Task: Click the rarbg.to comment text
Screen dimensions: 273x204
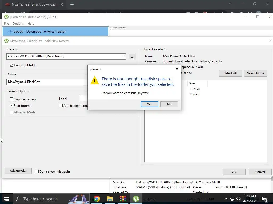Action: click(x=192, y=61)
